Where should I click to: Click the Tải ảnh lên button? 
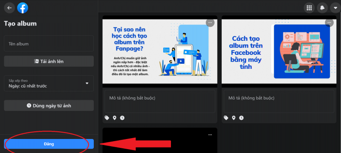pyautogui.click(x=49, y=61)
